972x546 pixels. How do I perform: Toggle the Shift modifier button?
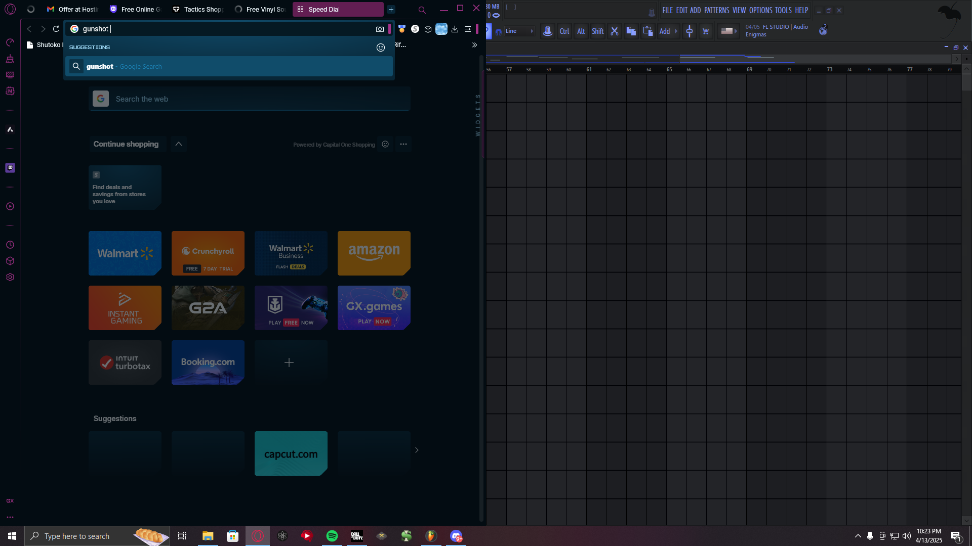597,31
